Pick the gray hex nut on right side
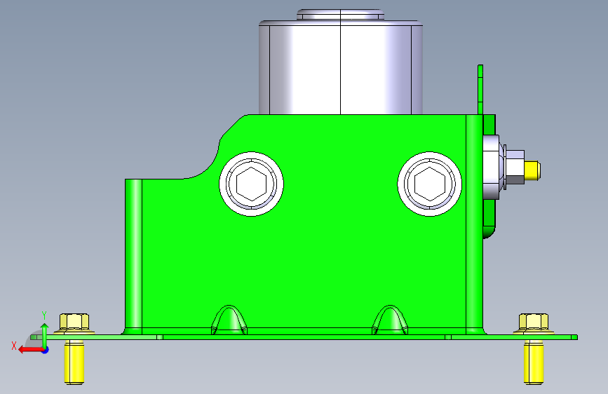 515,167
